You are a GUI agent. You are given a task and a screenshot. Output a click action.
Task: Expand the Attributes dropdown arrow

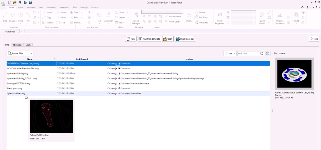[211, 22]
